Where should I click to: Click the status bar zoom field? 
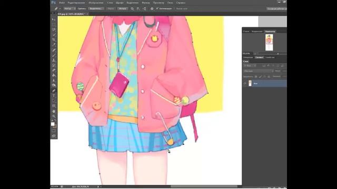[x=55, y=187]
